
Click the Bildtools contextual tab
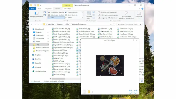click(x=67, y=5)
